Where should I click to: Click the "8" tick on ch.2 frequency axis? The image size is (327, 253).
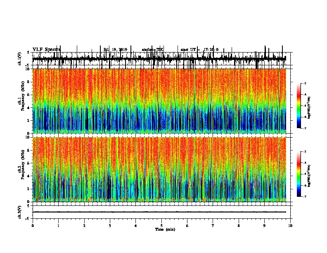click(28, 150)
